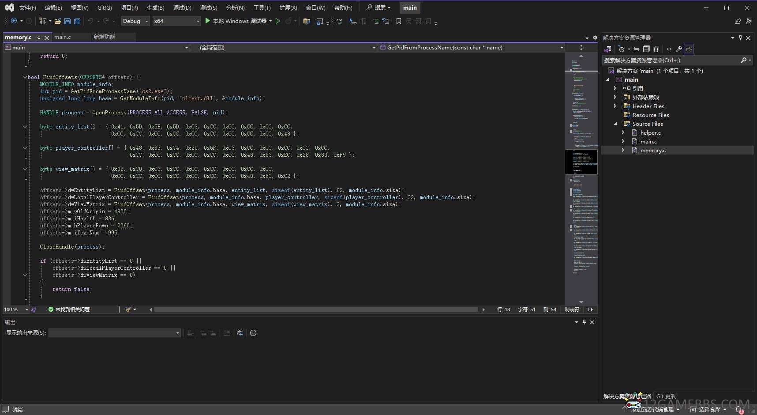Open the 编辑(E) menu
The height and width of the screenshot is (415, 757).
pyautogui.click(x=53, y=8)
